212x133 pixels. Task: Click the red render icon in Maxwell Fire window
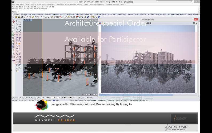coord(100,23)
